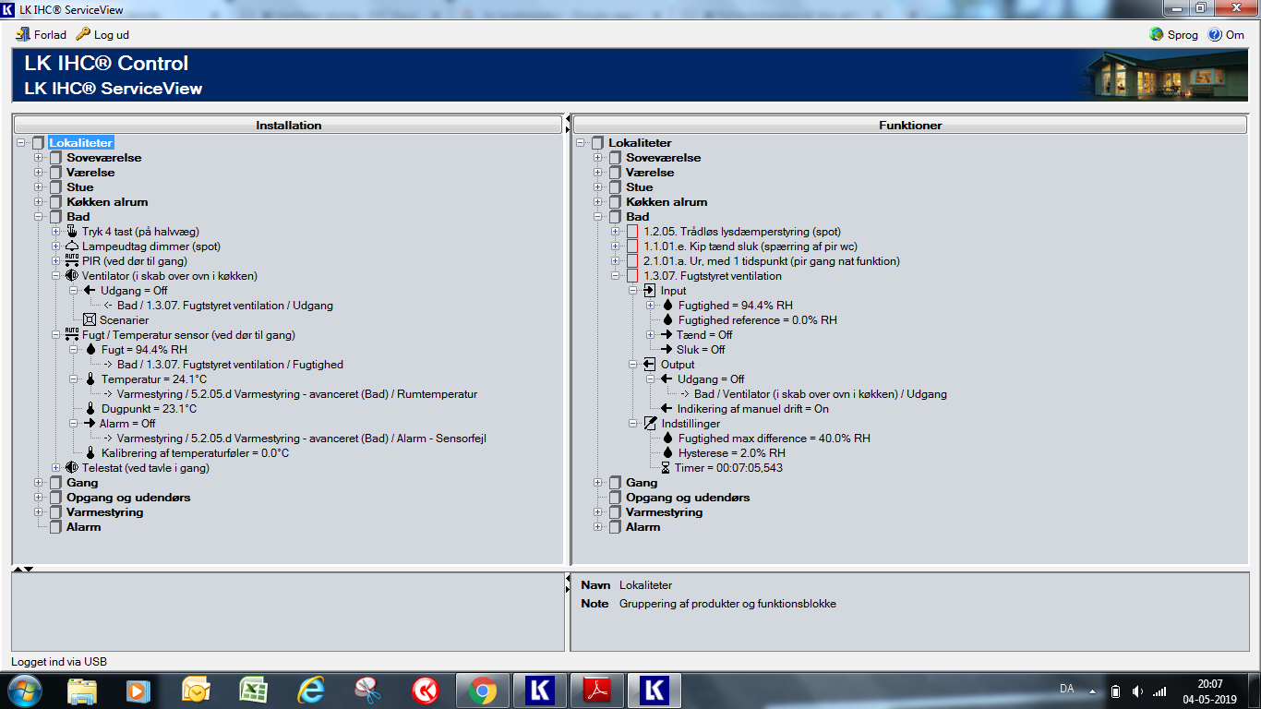The width and height of the screenshot is (1261, 709).
Task: Click the splitter arrows between the panels
Action: 568,124
